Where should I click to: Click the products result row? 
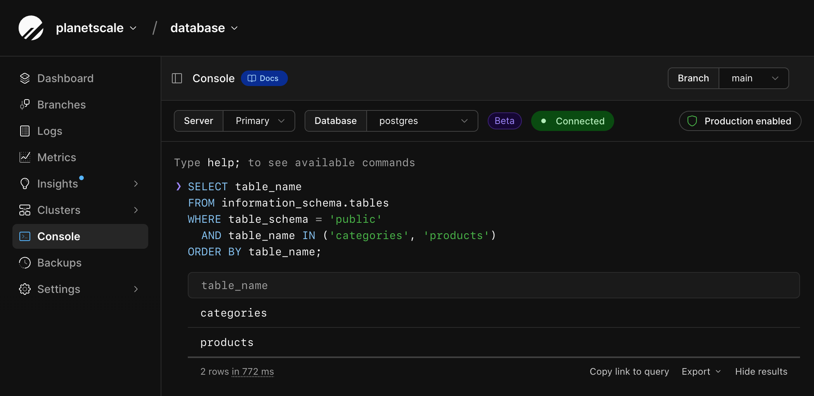[x=494, y=342]
